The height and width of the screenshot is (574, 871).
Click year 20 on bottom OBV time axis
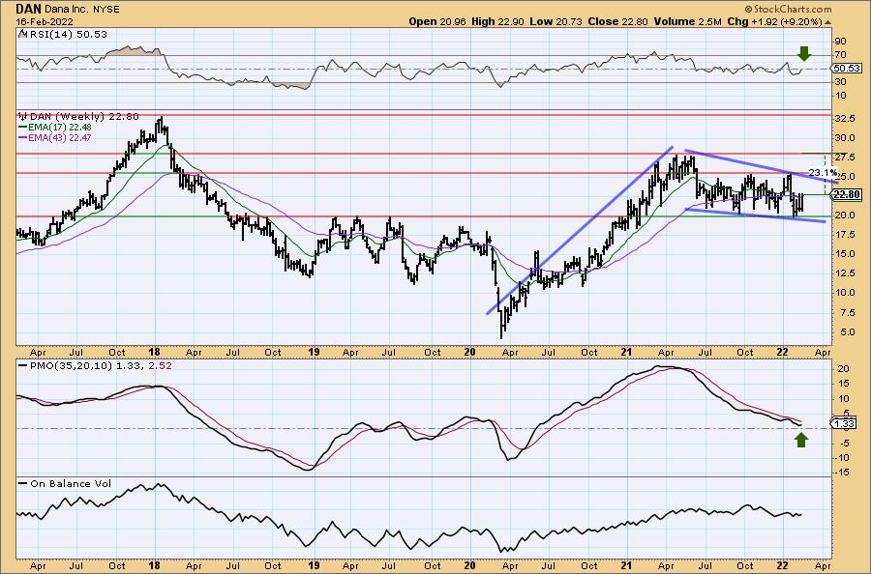point(470,565)
